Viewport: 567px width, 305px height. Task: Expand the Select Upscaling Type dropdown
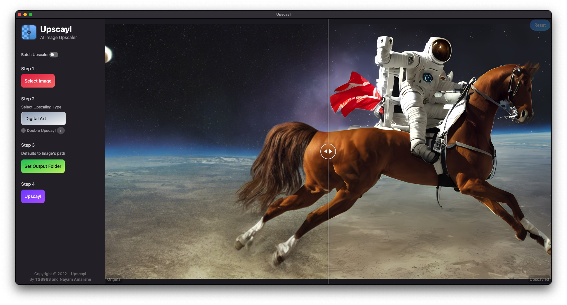[43, 118]
